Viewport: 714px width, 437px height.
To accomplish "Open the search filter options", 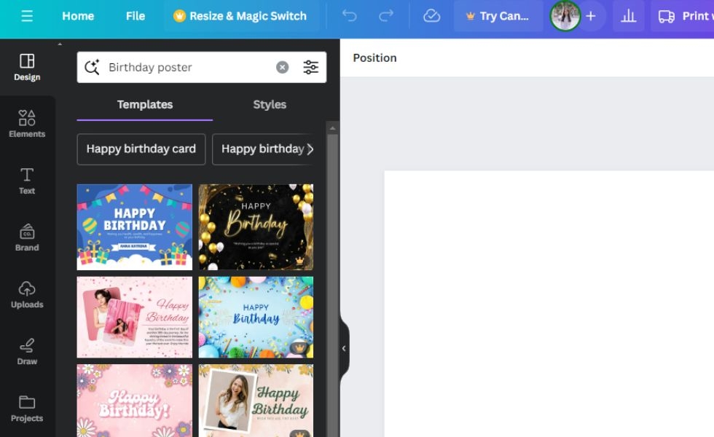I will point(311,66).
